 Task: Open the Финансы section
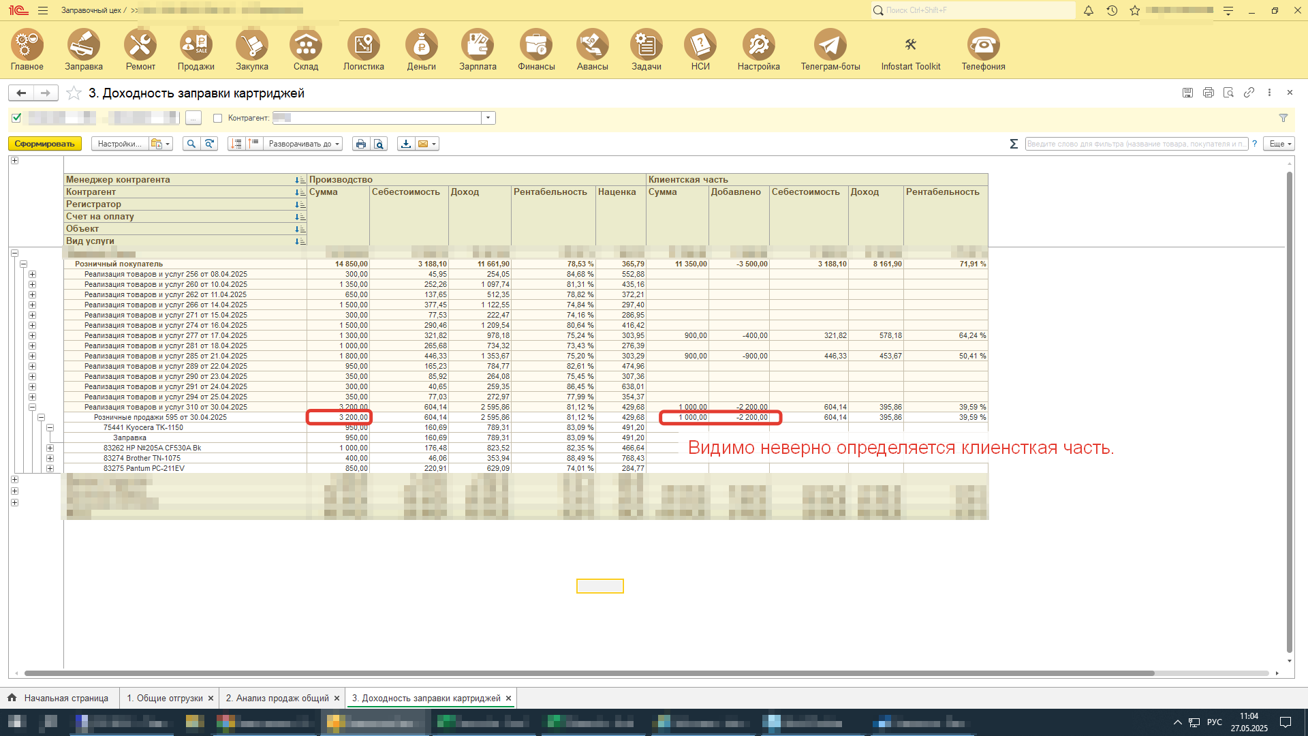click(x=536, y=50)
